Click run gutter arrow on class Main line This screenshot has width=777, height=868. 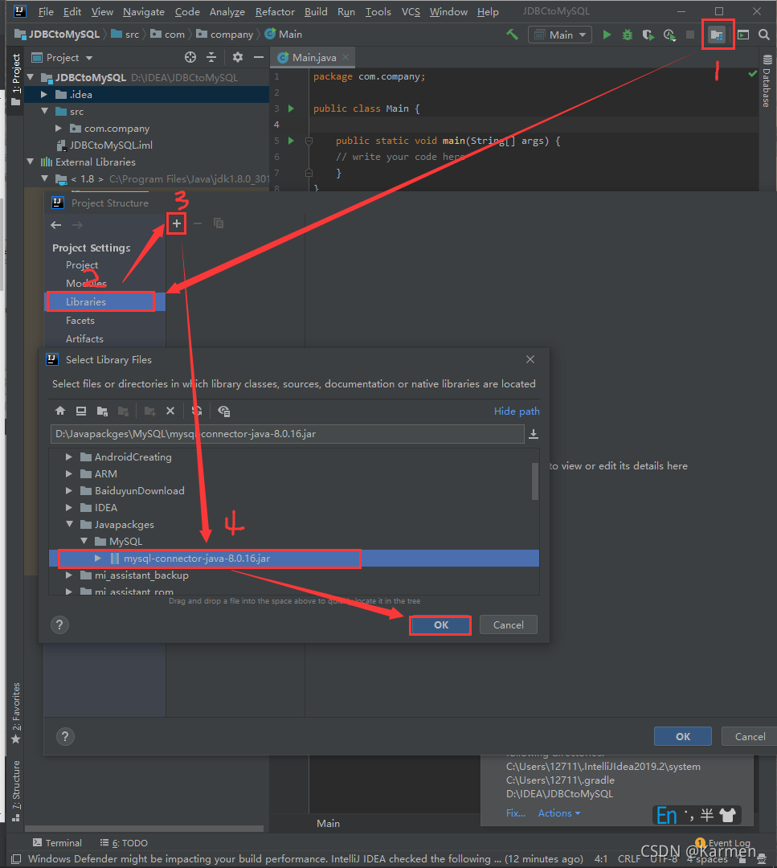point(291,108)
